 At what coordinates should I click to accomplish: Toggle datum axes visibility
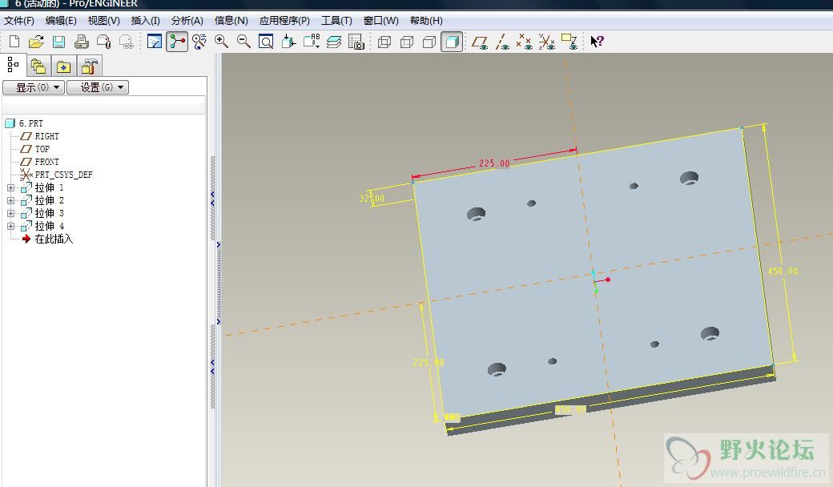[502, 42]
